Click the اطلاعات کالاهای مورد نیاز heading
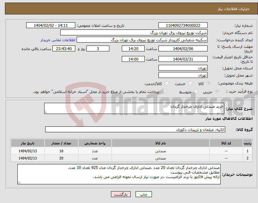This screenshot has width=258, height=203. (x=229, y=119)
